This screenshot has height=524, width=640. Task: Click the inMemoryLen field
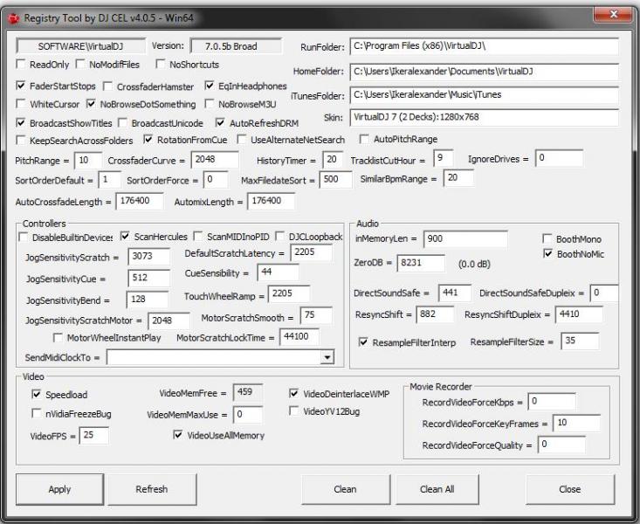tap(465, 239)
